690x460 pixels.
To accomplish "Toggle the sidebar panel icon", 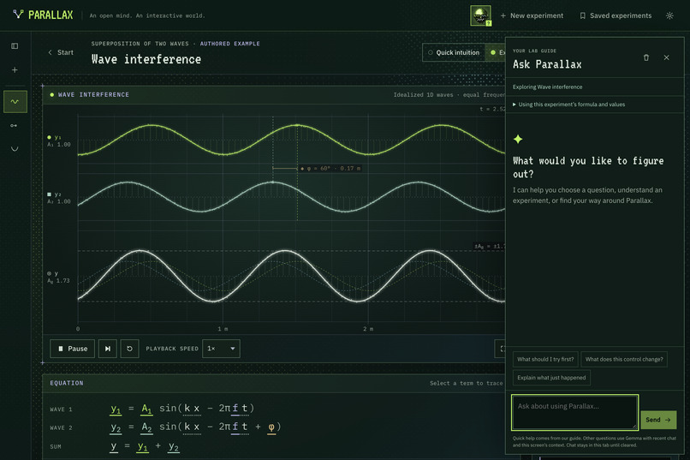I will (x=15, y=45).
